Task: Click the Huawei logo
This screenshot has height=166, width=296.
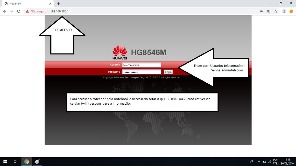Action: pos(120,52)
